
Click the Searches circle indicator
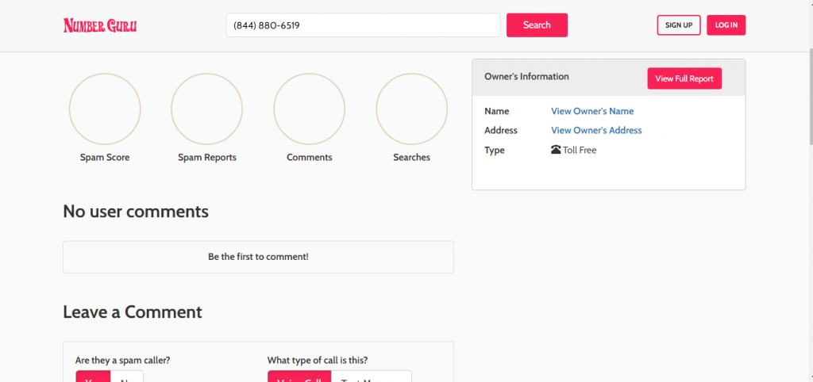coord(411,109)
